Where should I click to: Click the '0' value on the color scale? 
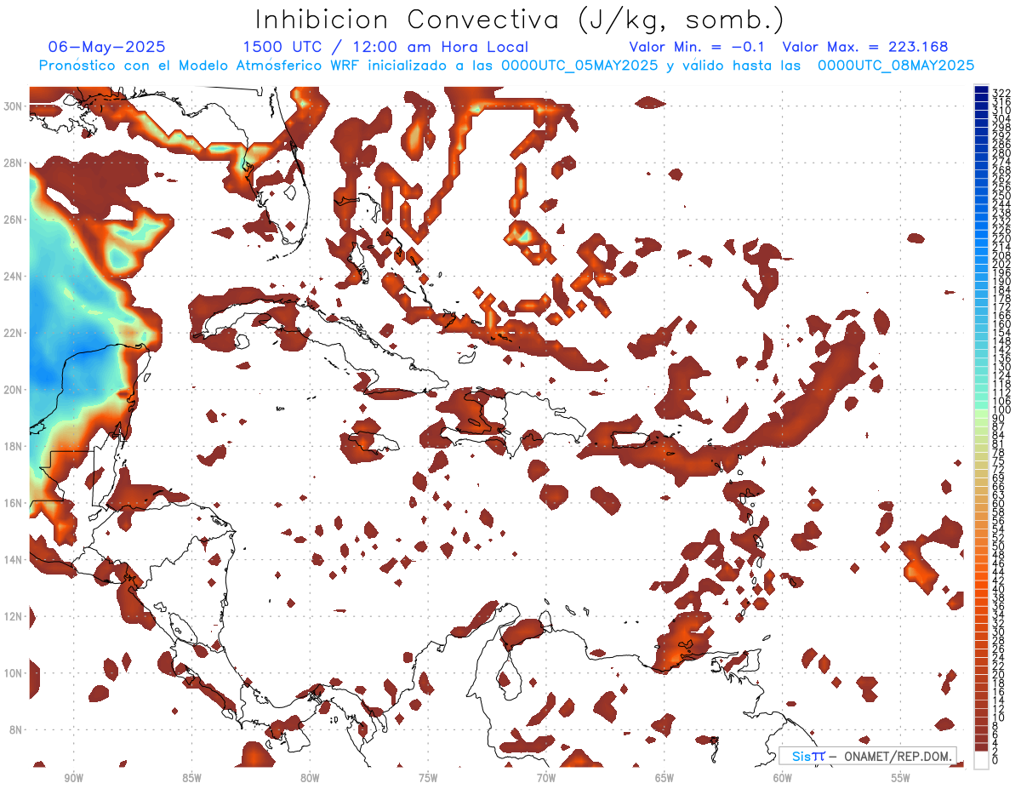[x=995, y=760]
